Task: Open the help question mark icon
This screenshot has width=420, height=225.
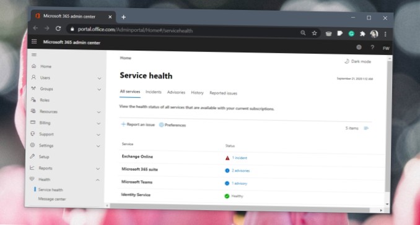Action: [x=372, y=48]
